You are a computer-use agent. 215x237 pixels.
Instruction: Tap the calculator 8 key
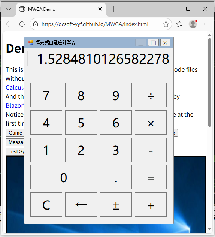click(x=81, y=95)
